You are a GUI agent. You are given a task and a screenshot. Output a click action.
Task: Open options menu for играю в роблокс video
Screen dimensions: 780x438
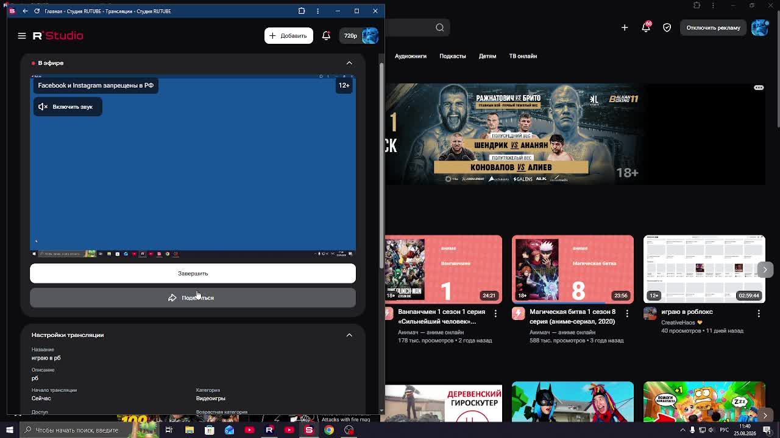[x=759, y=313]
